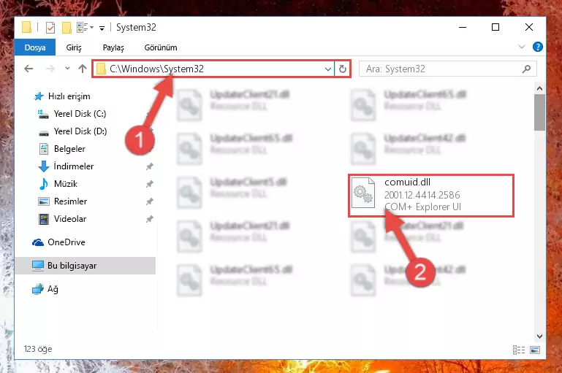Close the System32 window
The height and width of the screenshot is (373, 562).
coord(529,27)
